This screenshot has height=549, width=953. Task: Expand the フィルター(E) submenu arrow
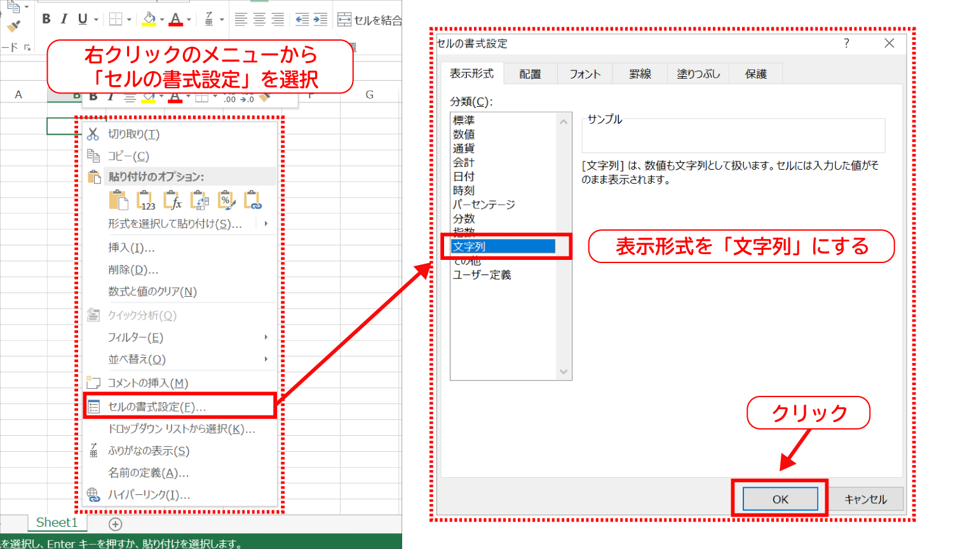(x=266, y=337)
